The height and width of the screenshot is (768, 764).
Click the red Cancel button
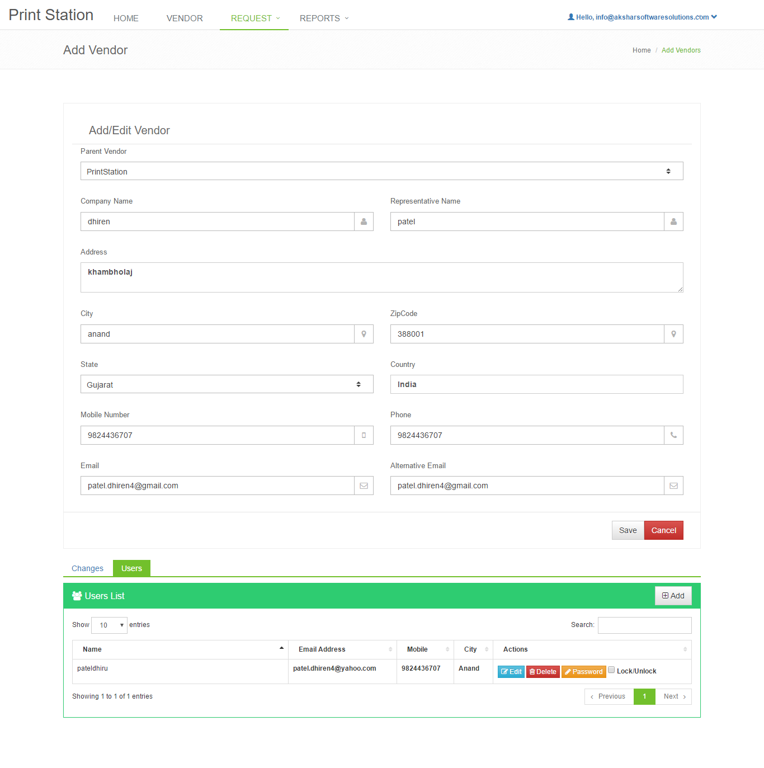tap(663, 530)
